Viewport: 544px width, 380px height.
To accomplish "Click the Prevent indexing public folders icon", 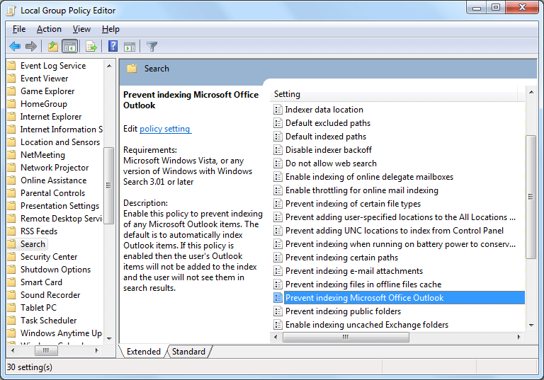I will point(278,311).
